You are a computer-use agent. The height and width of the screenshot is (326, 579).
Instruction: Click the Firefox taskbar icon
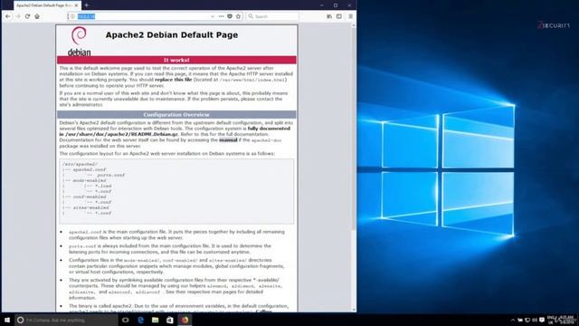click(x=185, y=320)
